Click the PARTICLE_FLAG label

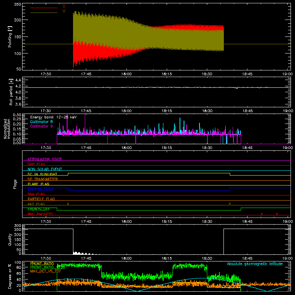click(x=41, y=199)
